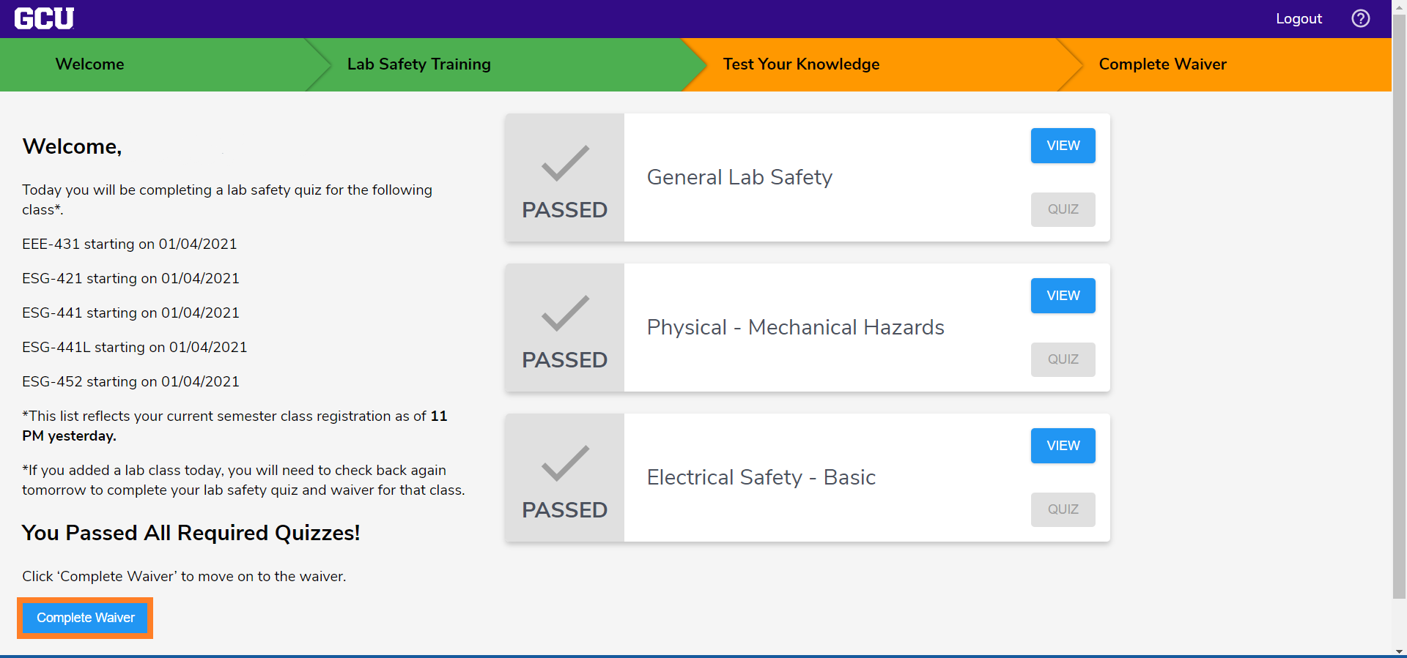View the General Lab Safety module
This screenshot has height=658, width=1407.
pyautogui.click(x=1063, y=146)
